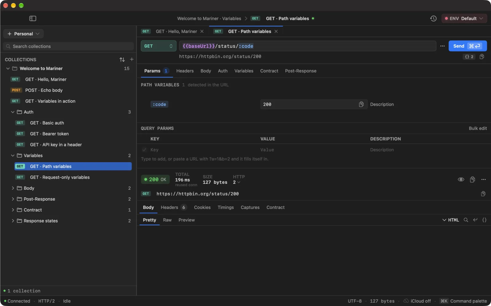Switch response view to Raw
This screenshot has height=306, width=491.
point(167,220)
